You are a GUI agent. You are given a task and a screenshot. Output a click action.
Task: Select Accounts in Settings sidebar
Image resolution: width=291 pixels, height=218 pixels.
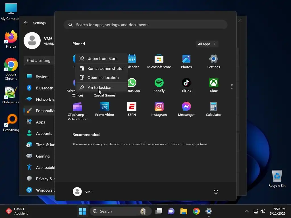click(x=39, y=133)
